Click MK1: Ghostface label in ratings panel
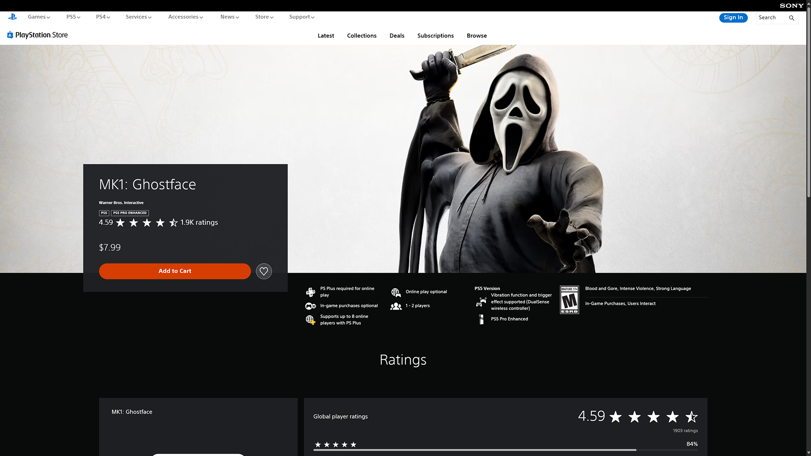This screenshot has height=456, width=811. (132, 412)
